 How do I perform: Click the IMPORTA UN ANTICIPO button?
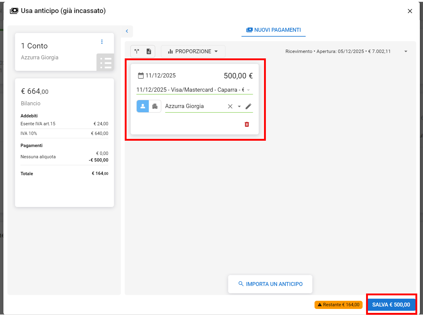[x=270, y=284]
